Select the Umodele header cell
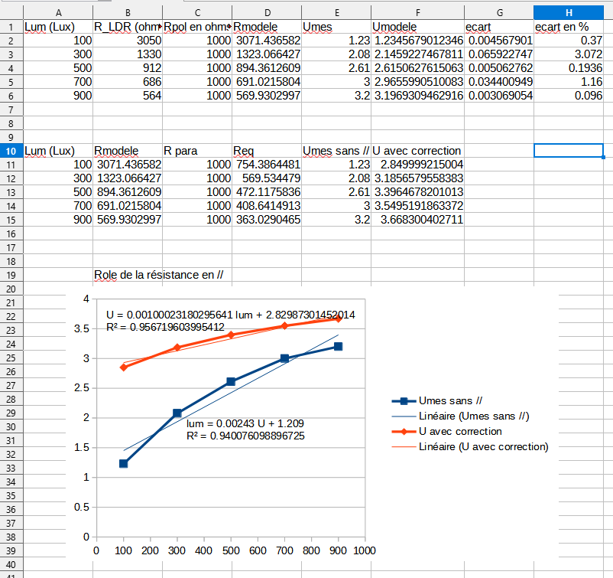This screenshot has height=578, width=613. tap(417, 27)
